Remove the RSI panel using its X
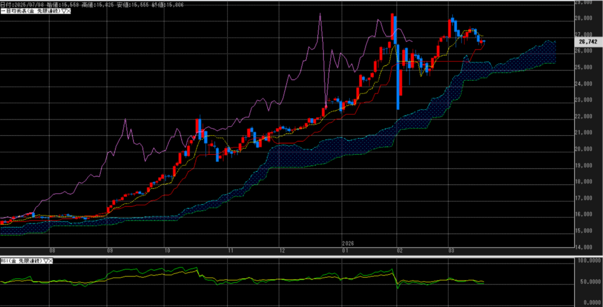 coord(51,261)
